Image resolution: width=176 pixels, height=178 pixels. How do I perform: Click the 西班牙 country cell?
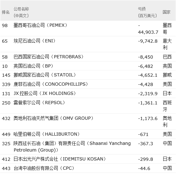tap(167, 106)
